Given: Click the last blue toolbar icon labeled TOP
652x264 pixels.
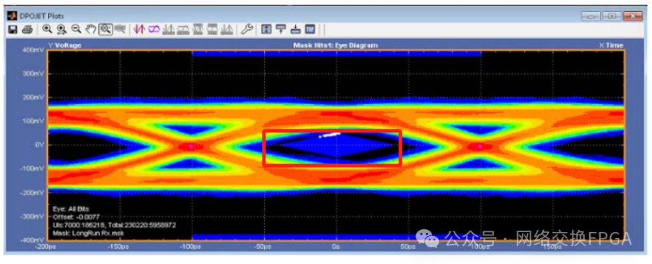Looking at the screenshot, I should 310,29.
